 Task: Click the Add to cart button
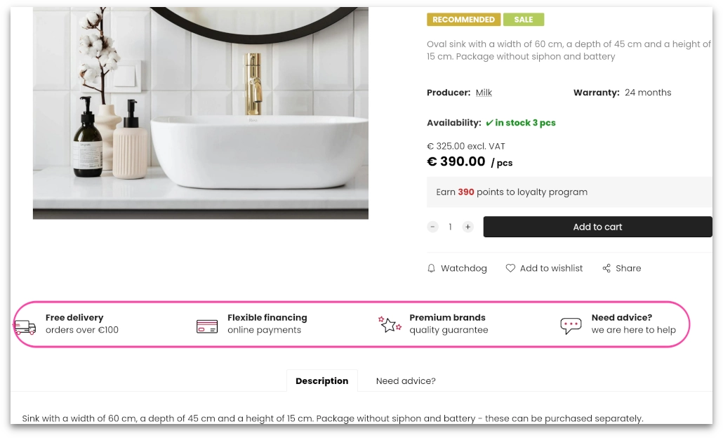click(597, 227)
